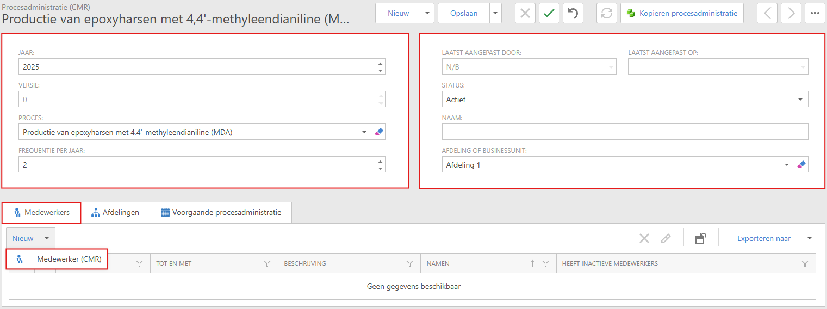Click the Kopiëren procesadministratie button
Viewport: 827px width, 309px height.
coord(682,13)
